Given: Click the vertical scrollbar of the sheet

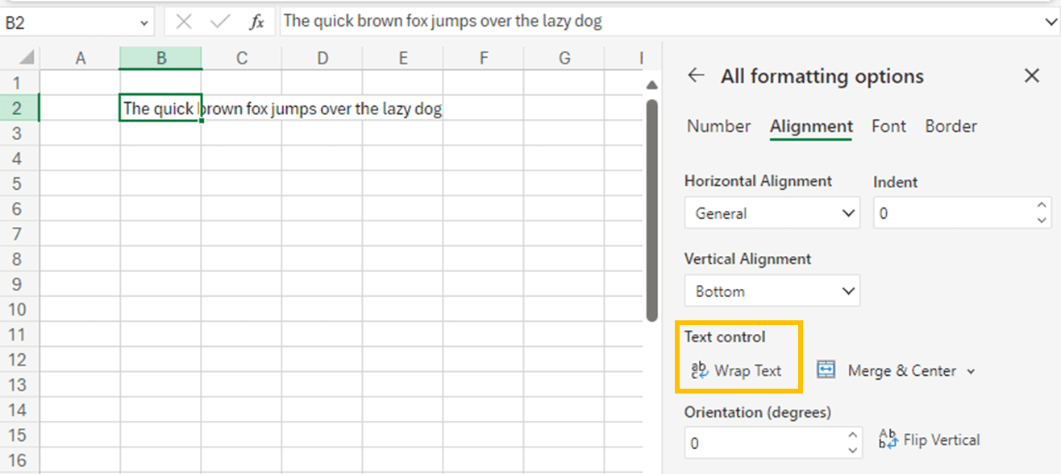Looking at the screenshot, I should coord(652,209).
